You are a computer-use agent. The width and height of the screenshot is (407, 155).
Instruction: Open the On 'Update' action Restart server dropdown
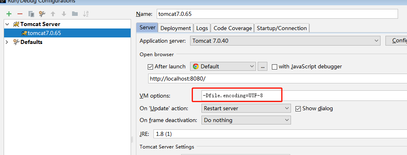[x=246, y=108]
